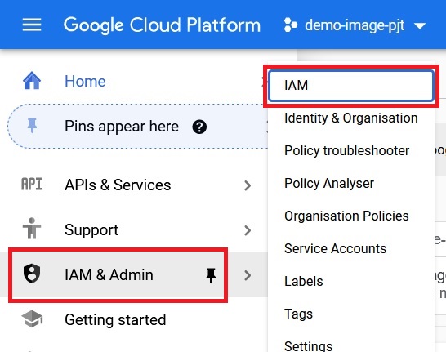446x352 pixels.
Task: Click the Getting started graduation cap icon
Action: [32, 319]
